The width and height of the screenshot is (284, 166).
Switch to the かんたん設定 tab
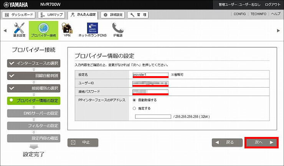pos(83,15)
